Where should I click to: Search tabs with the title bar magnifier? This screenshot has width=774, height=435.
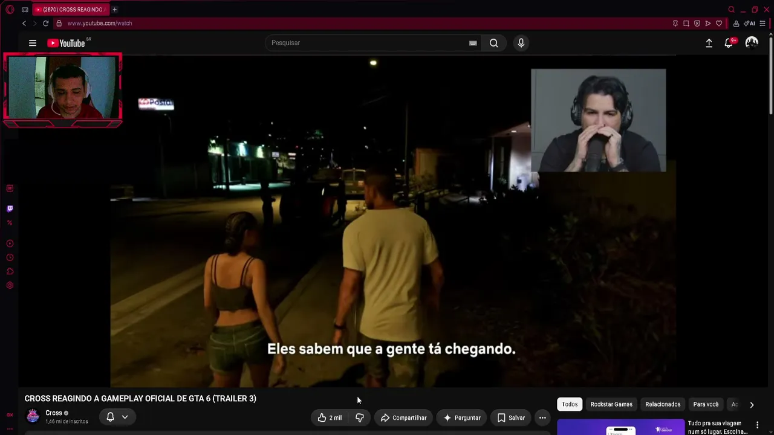(x=732, y=10)
